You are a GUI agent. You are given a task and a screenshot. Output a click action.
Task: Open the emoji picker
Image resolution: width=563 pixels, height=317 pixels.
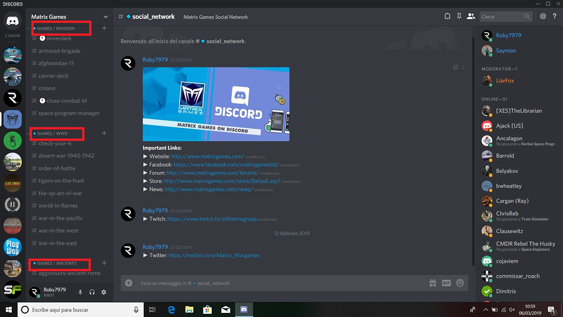click(460, 283)
